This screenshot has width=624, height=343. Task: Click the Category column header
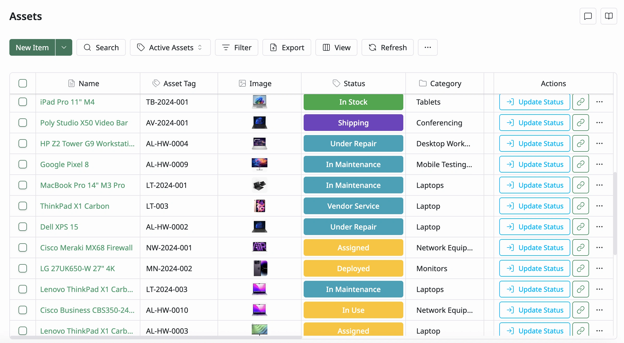pyautogui.click(x=445, y=83)
